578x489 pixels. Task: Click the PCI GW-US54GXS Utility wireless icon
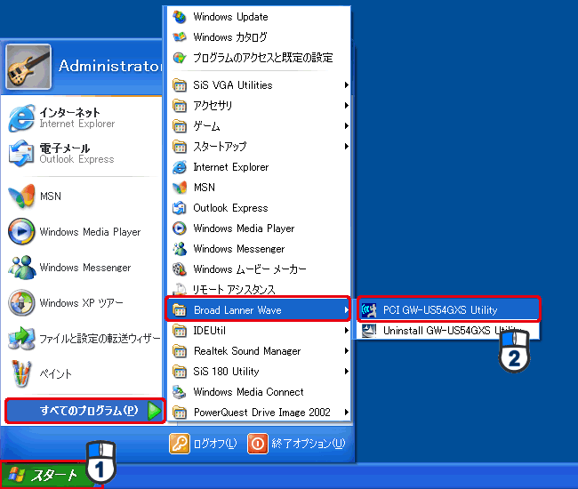tap(369, 310)
